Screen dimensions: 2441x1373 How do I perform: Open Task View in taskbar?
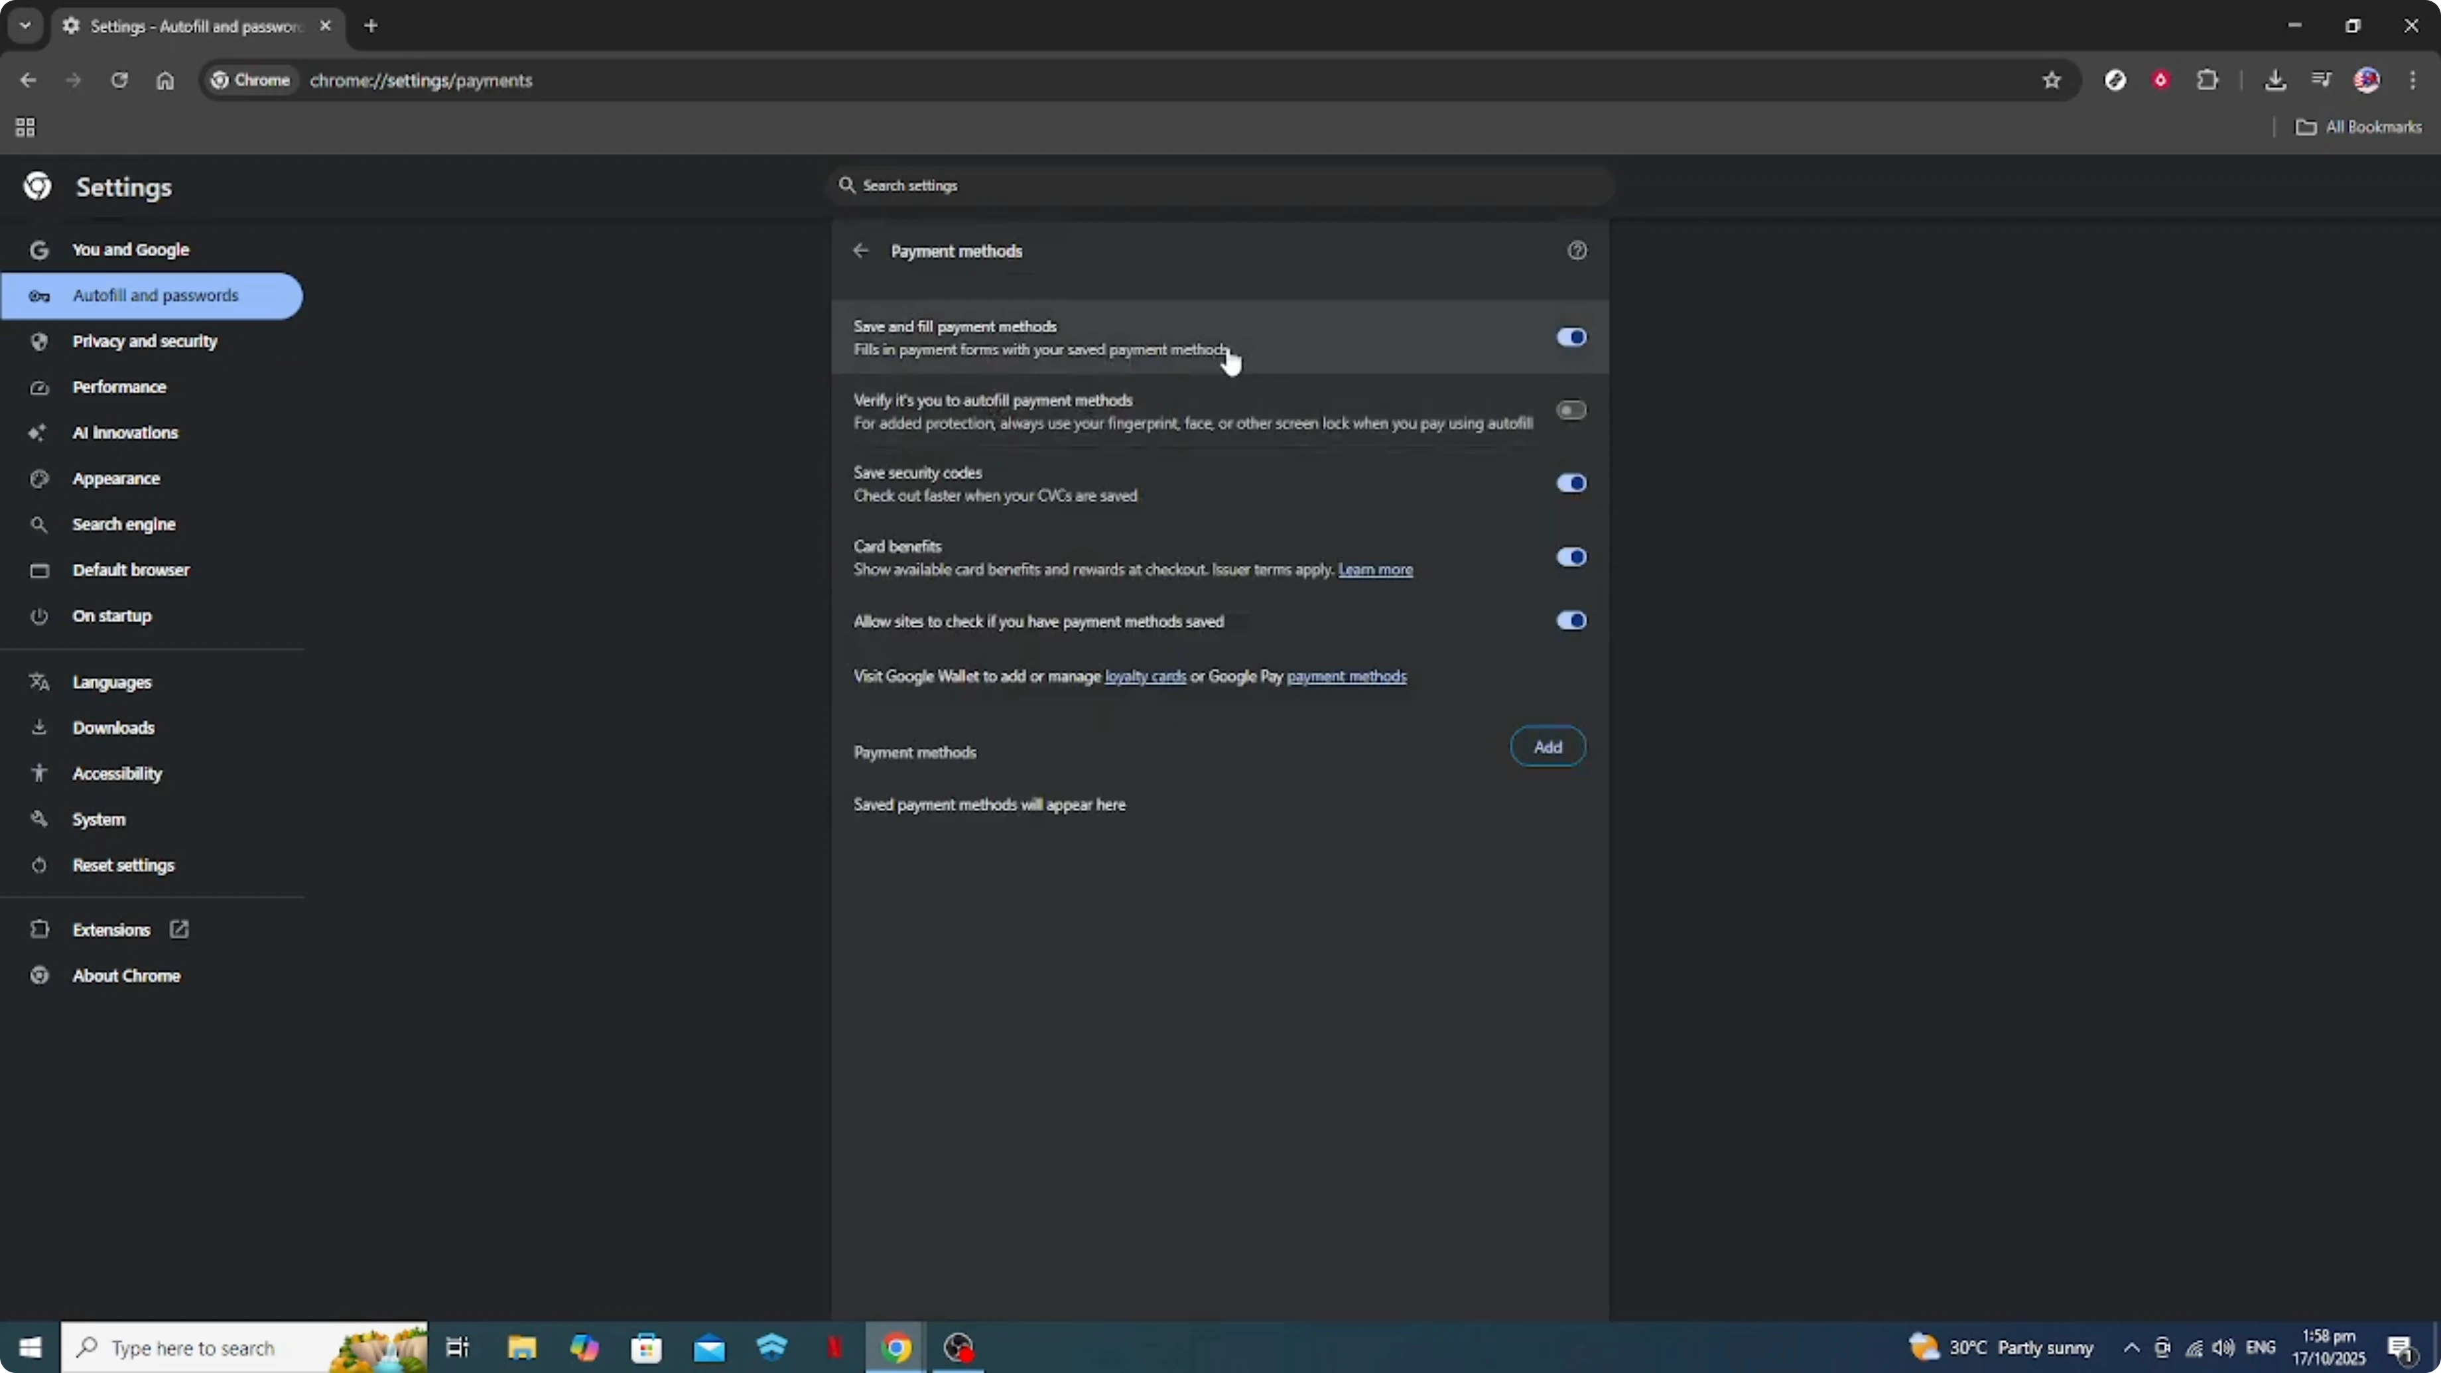pyautogui.click(x=458, y=1347)
